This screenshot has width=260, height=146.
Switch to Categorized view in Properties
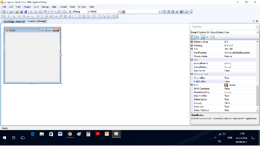pyautogui.click(x=193, y=37)
